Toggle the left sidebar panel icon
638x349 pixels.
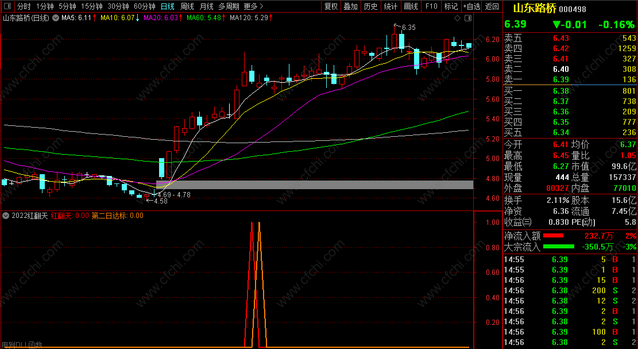pos(7,6)
